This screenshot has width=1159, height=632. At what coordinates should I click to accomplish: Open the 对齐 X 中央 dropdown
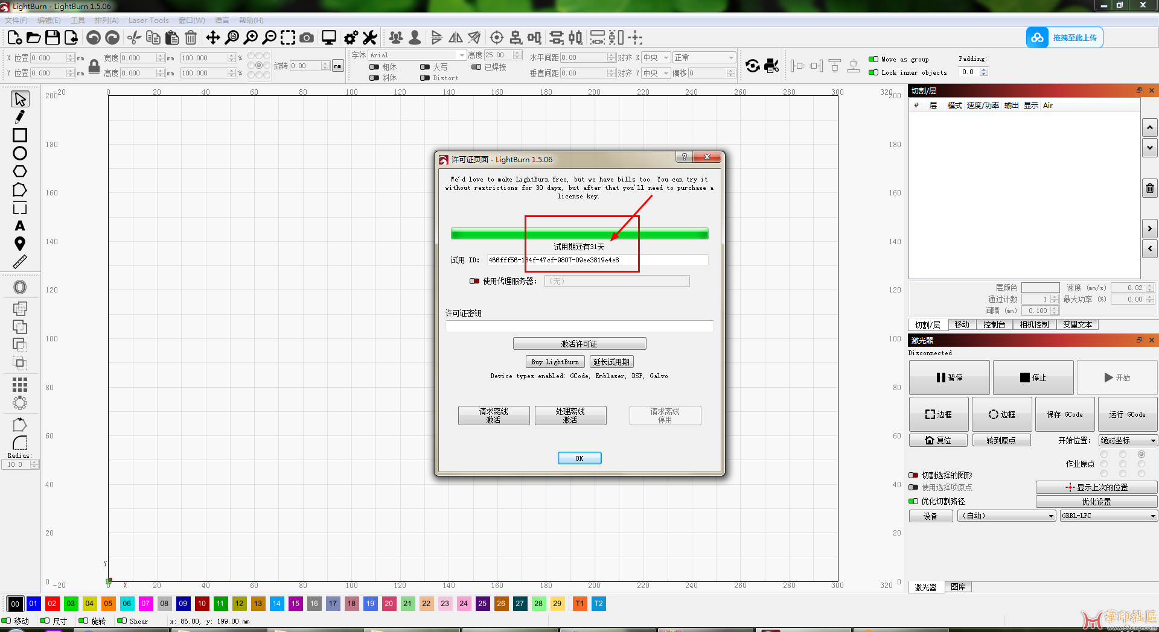click(x=656, y=57)
